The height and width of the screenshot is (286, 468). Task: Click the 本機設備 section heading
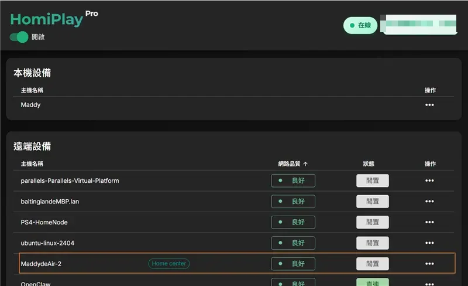point(32,73)
